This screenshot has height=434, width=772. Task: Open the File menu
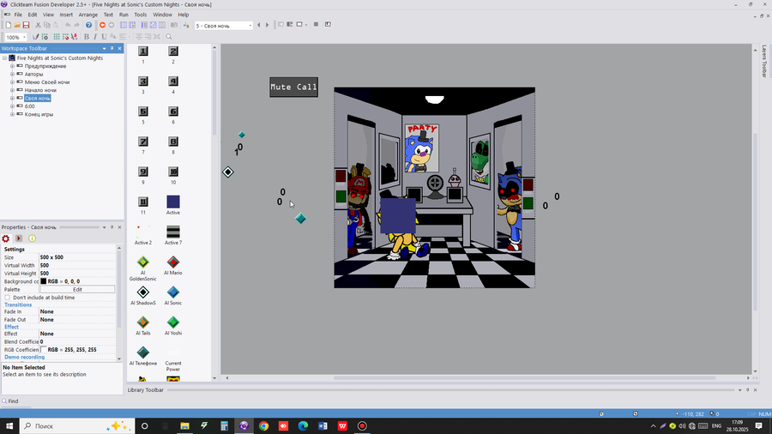tap(18, 15)
